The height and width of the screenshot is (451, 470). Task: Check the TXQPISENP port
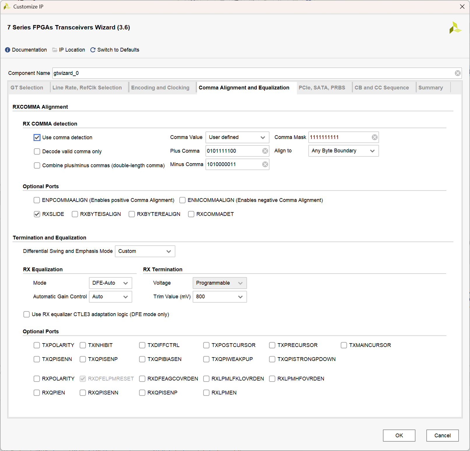[83, 359]
